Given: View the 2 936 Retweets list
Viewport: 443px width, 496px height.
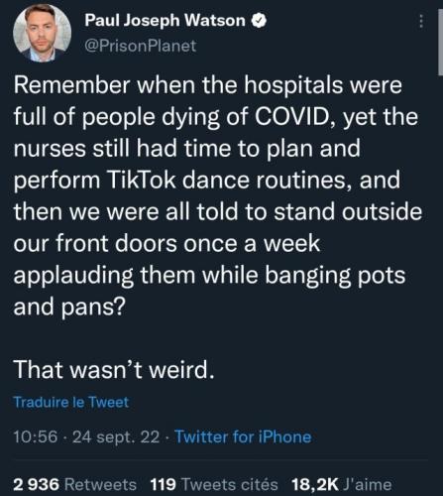Looking at the screenshot, I should [x=75, y=485].
